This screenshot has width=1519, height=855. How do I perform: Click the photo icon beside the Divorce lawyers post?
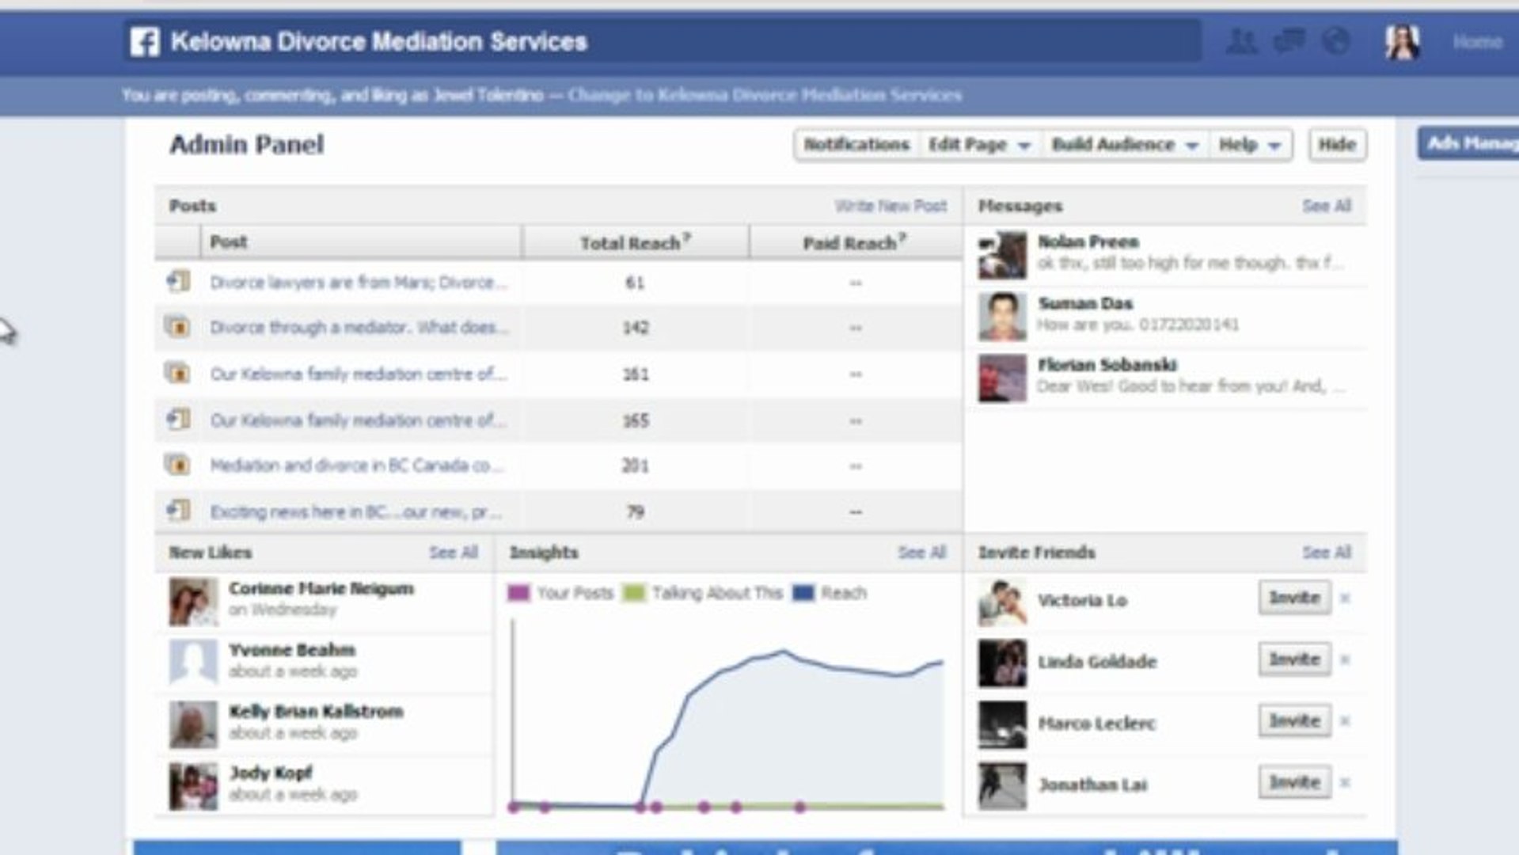pyautogui.click(x=180, y=281)
